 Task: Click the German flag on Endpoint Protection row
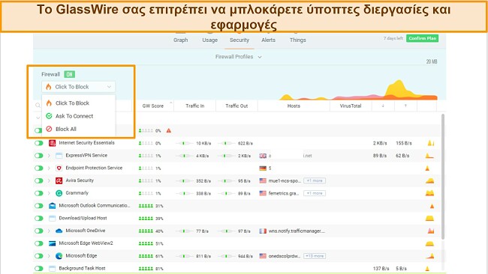(x=263, y=168)
